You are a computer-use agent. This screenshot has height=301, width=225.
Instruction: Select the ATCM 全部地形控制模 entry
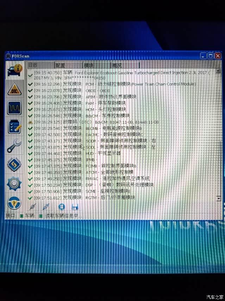(84, 172)
